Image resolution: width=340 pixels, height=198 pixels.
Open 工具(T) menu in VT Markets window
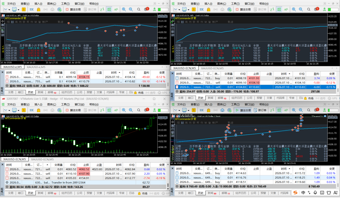click(x=65, y=104)
